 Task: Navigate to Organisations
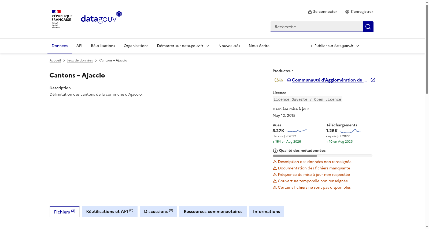tap(136, 46)
